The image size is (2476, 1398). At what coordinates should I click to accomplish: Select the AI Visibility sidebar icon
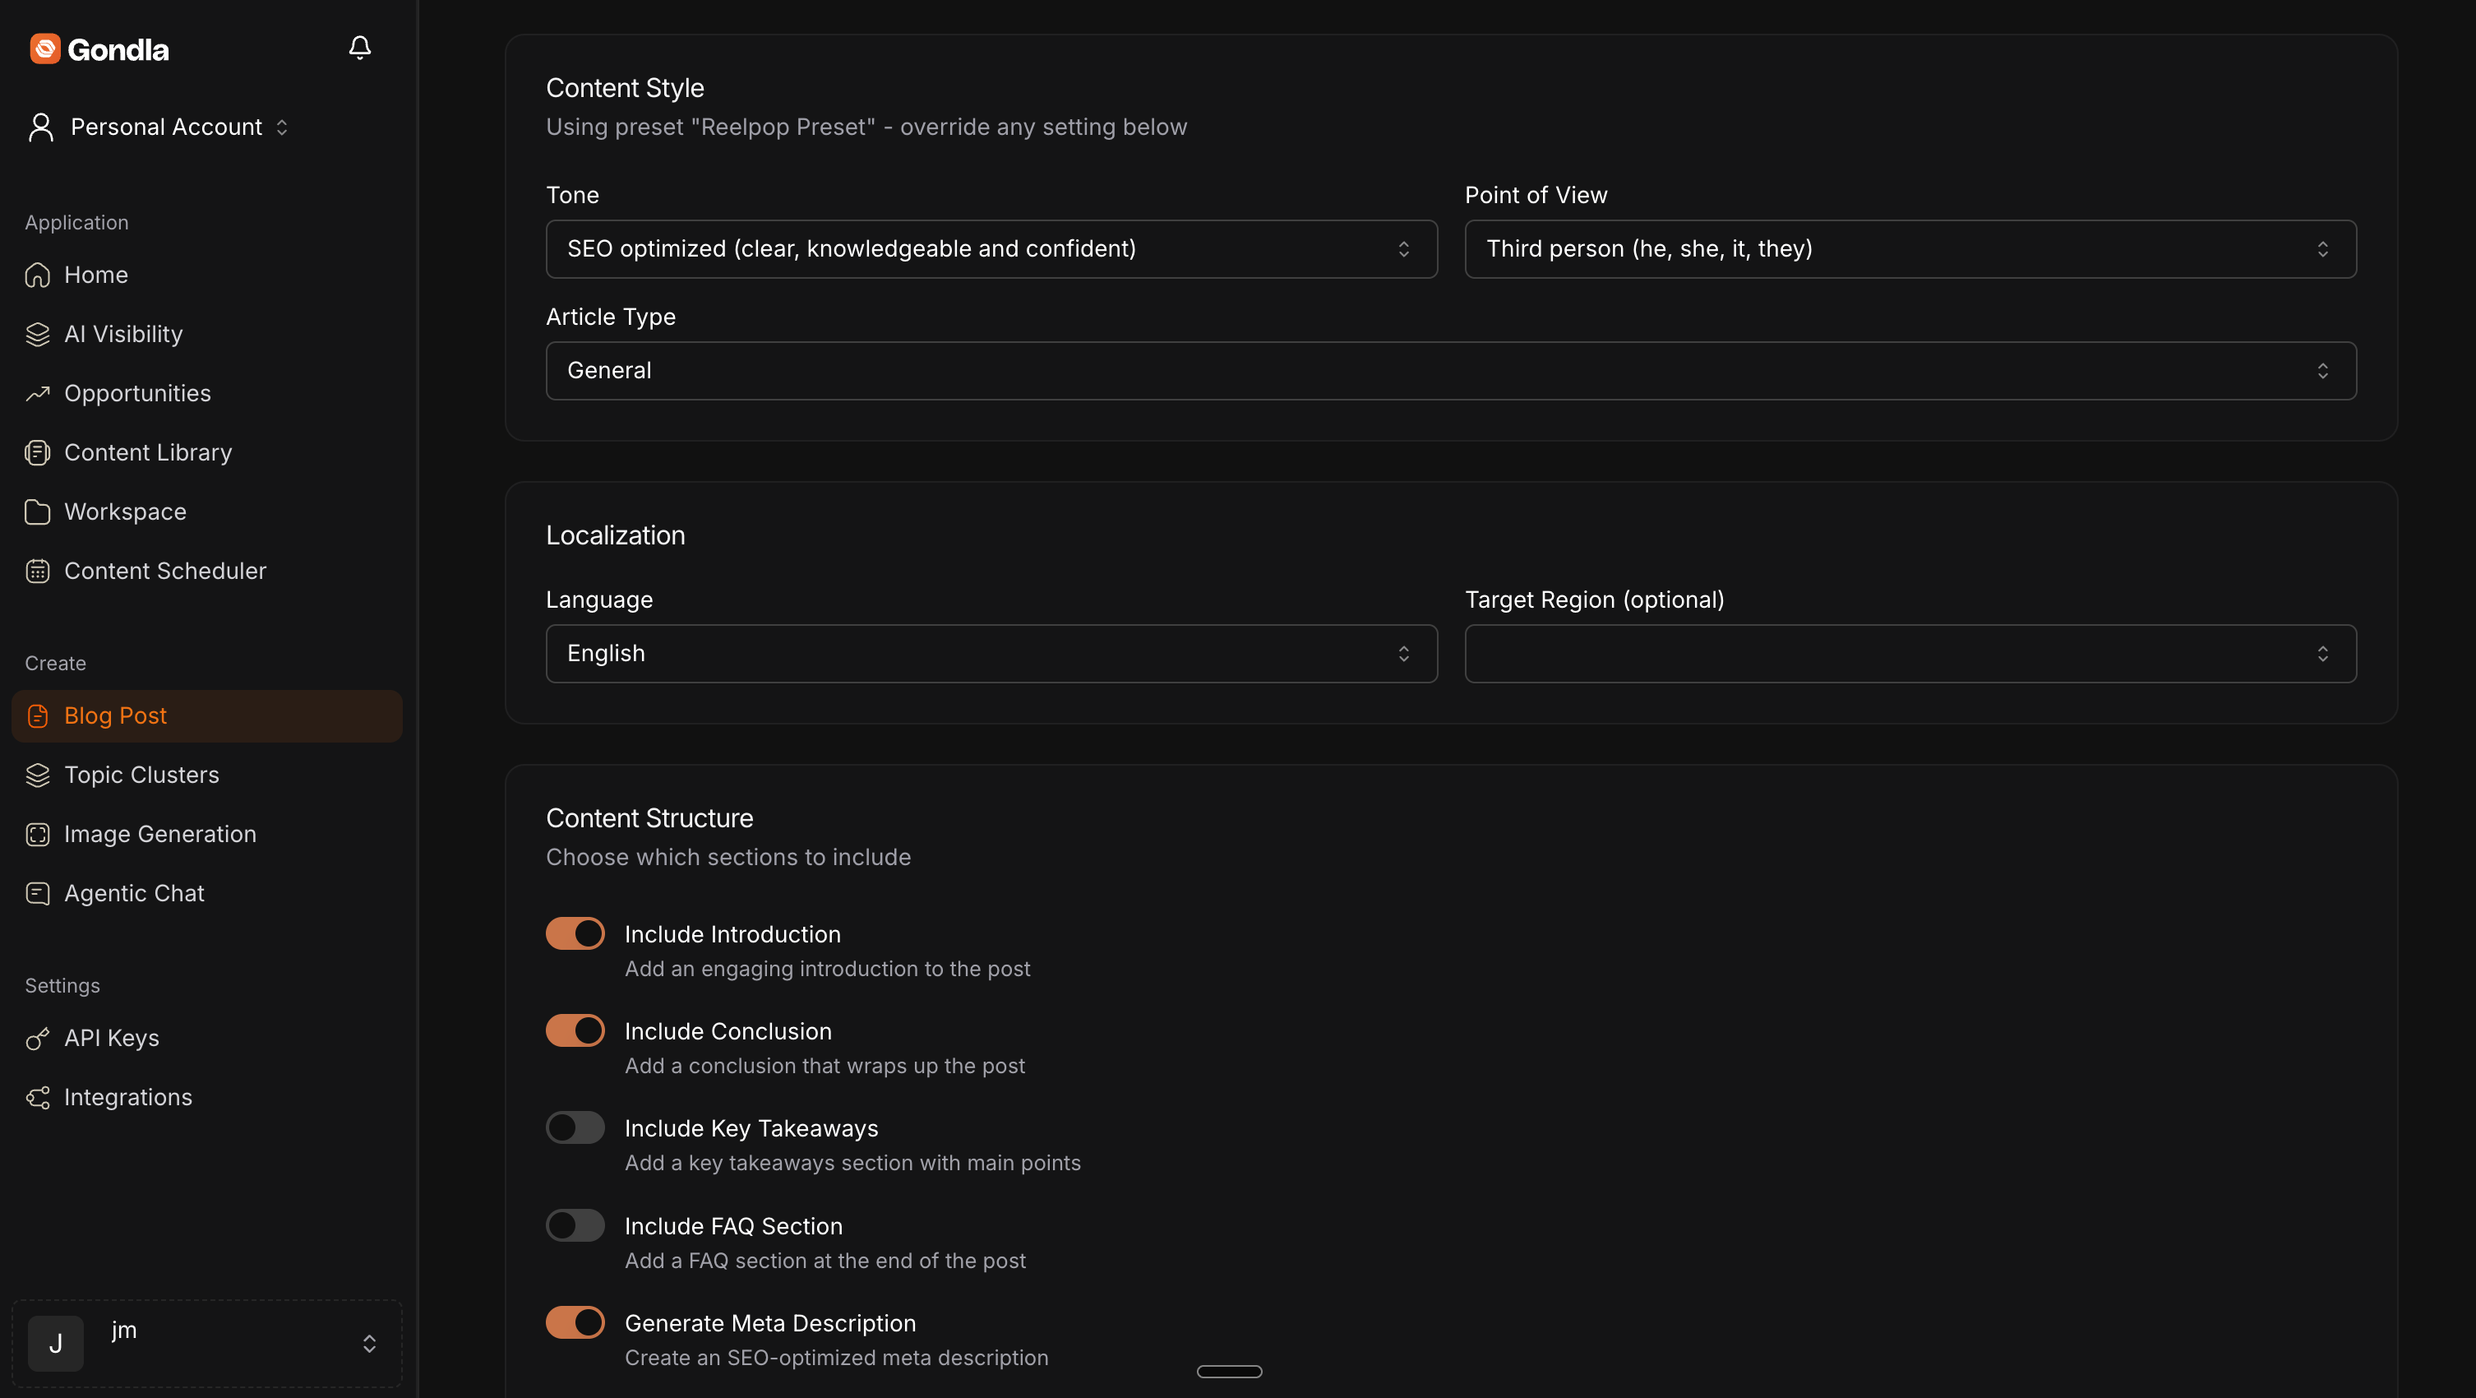[x=38, y=334]
